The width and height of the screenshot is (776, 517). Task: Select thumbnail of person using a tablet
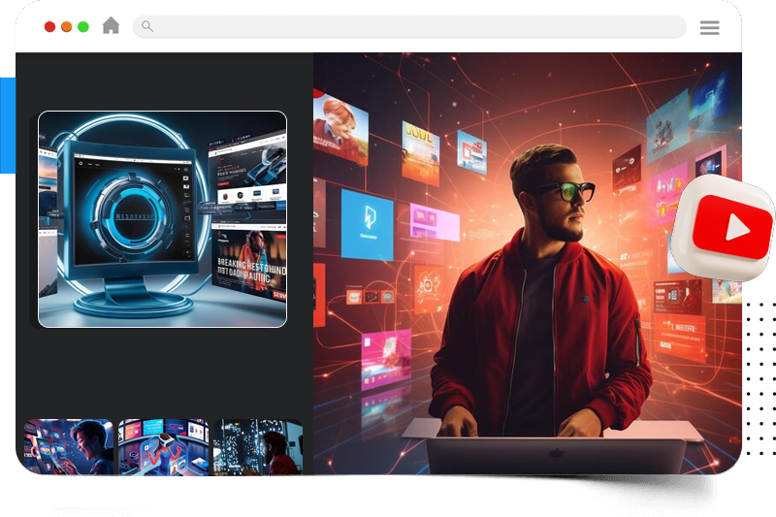click(x=69, y=453)
